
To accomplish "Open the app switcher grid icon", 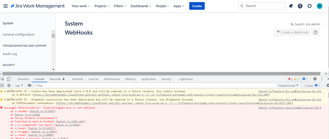I will coord(6,6).
